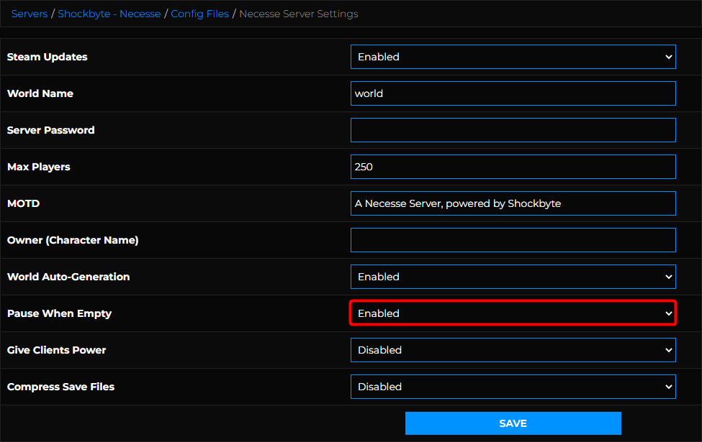Open the Shockbyte - Necesse breadcrumb link

coord(109,14)
